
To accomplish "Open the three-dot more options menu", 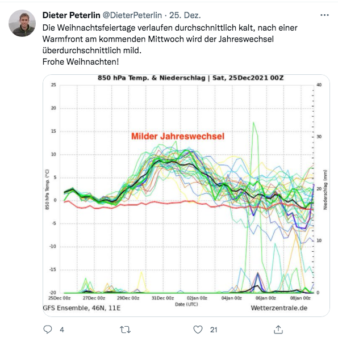I will [x=324, y=15].
